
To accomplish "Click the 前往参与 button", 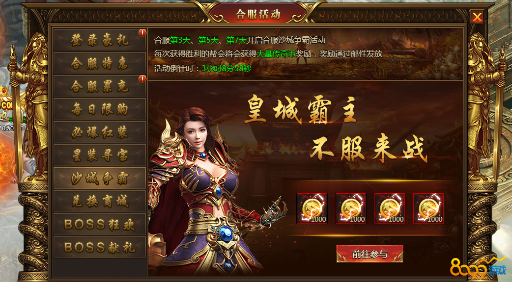I will pyautogui.click(x=370, y=254).
